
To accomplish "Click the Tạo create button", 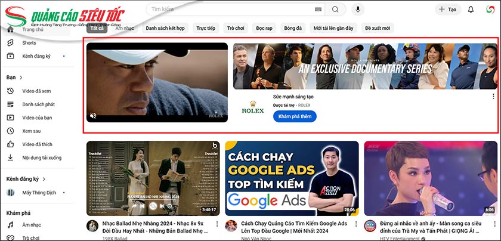I will point(448,10).
